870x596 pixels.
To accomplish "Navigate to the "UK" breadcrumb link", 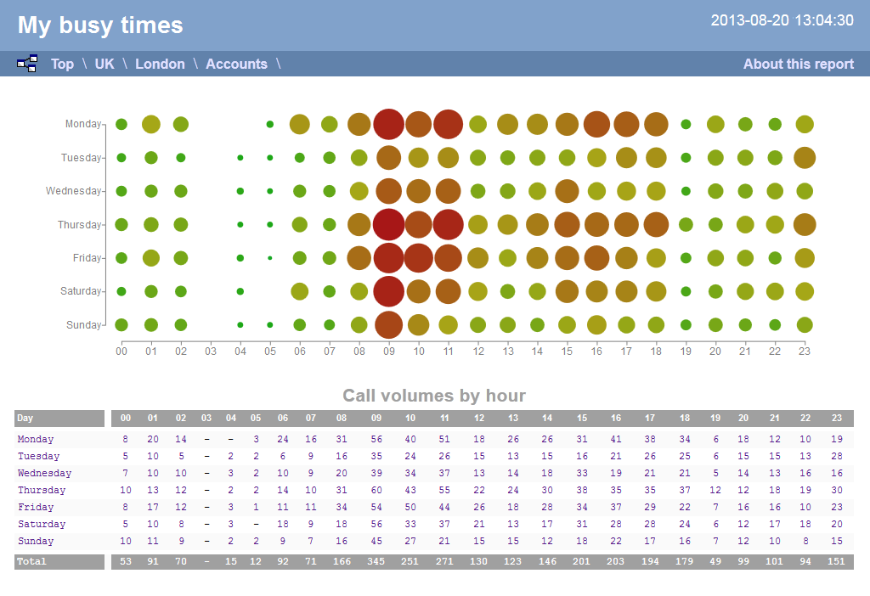I will [104, 64].
